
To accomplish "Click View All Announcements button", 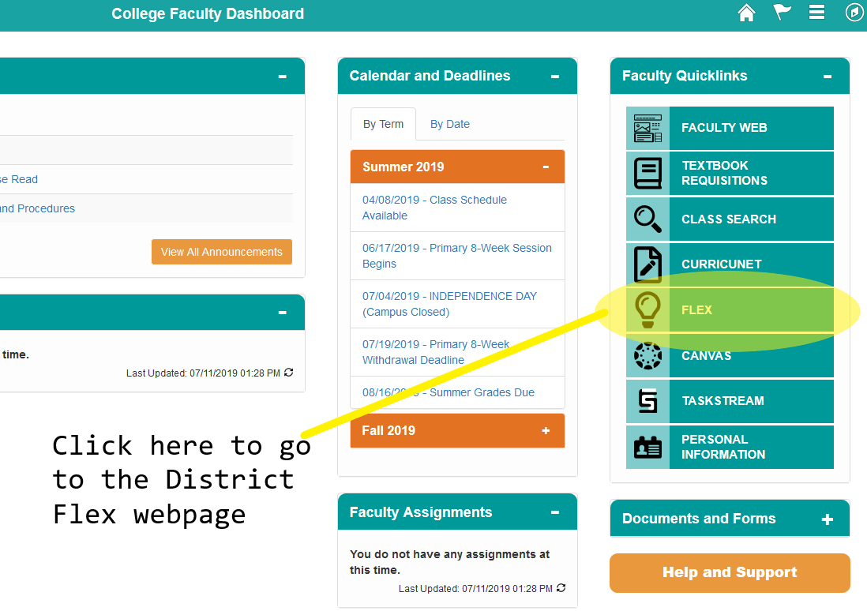I will (x=222, y=252).
